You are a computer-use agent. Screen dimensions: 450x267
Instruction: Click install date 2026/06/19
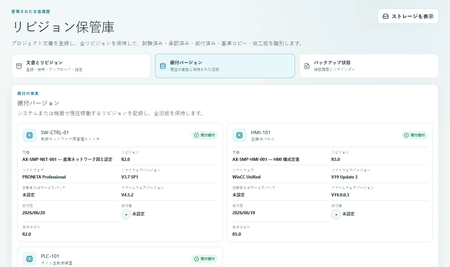[x=244, y=213]
